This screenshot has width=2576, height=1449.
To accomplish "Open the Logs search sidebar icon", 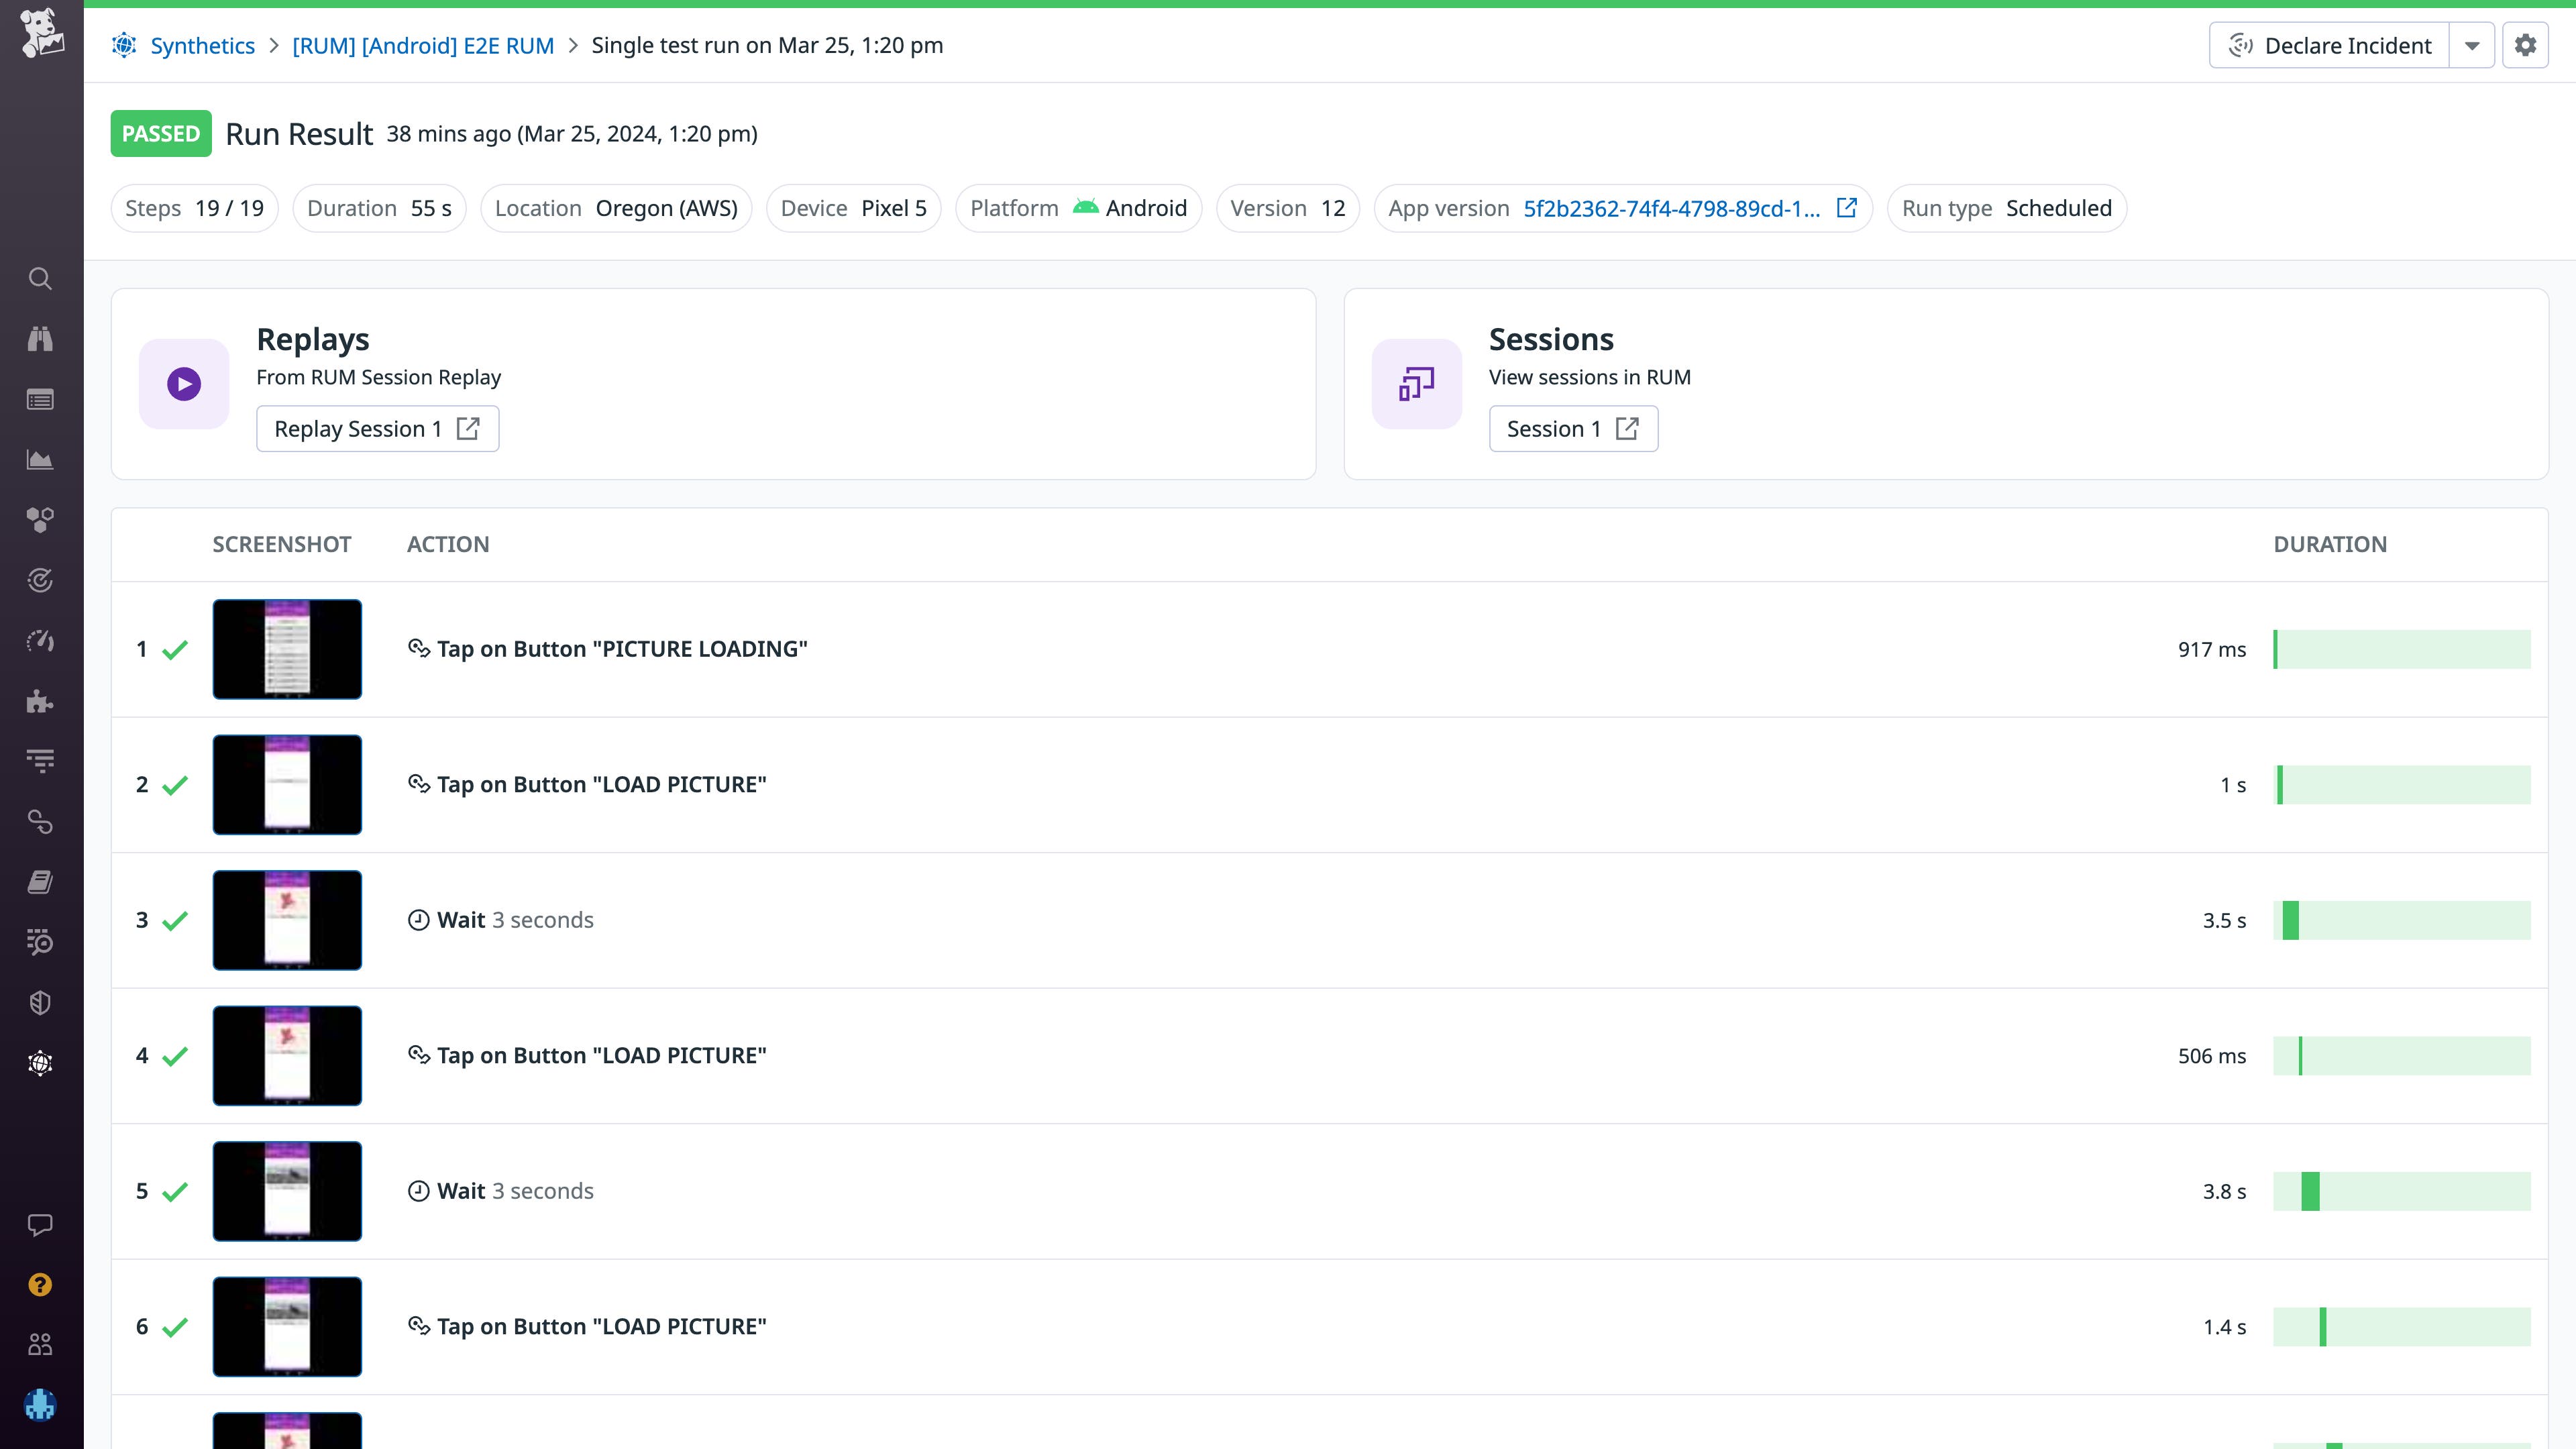I will 40,942.
